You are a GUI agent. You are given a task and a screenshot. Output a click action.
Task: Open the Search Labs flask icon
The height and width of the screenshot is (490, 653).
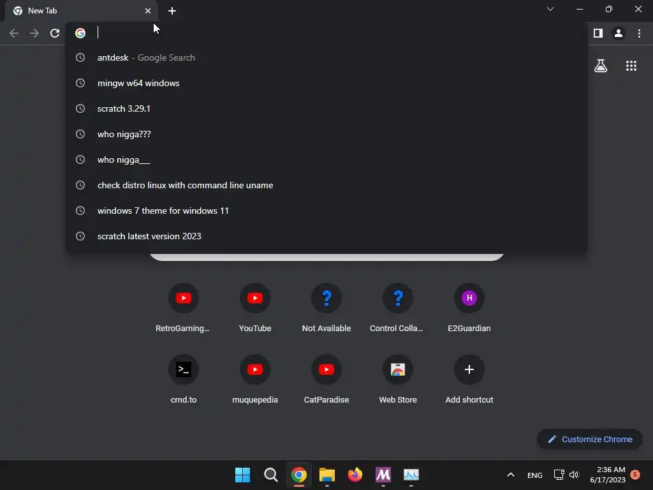[x=601, y=66]
